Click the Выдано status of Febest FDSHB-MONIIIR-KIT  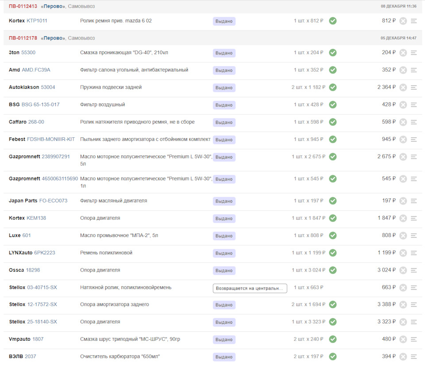(224, 140)
